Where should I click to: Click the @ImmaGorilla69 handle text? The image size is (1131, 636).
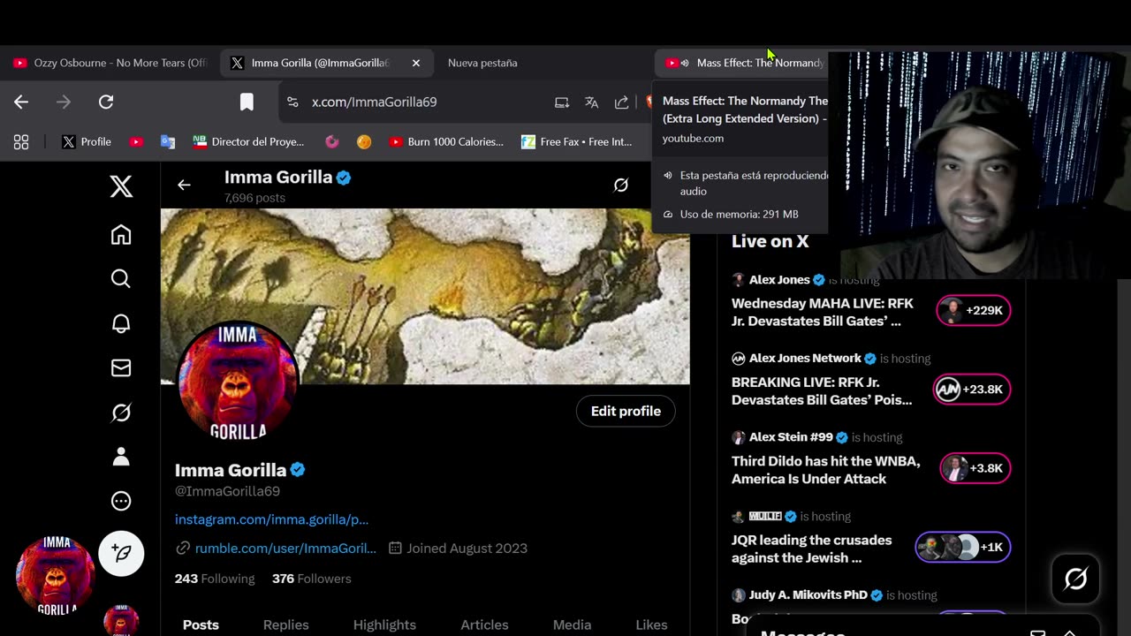click(227, 491)
